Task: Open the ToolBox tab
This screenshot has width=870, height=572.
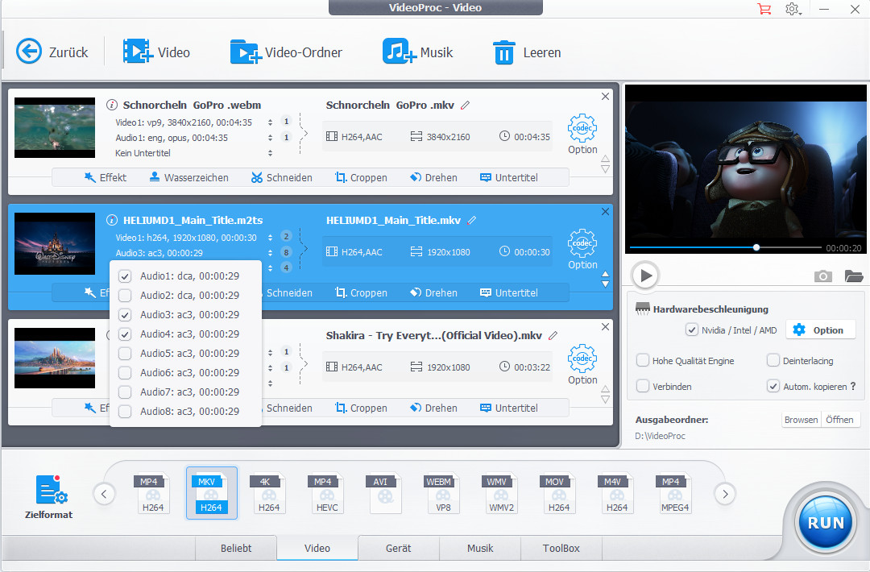Action: click(x=561, y=548)
